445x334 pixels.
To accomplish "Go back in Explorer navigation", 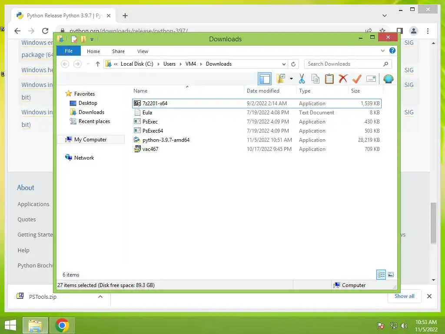I will [65, 64].
